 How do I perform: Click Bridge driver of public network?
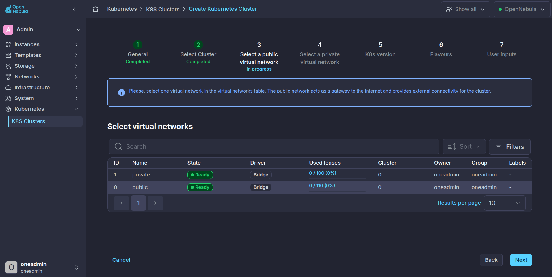coord(261,187)
